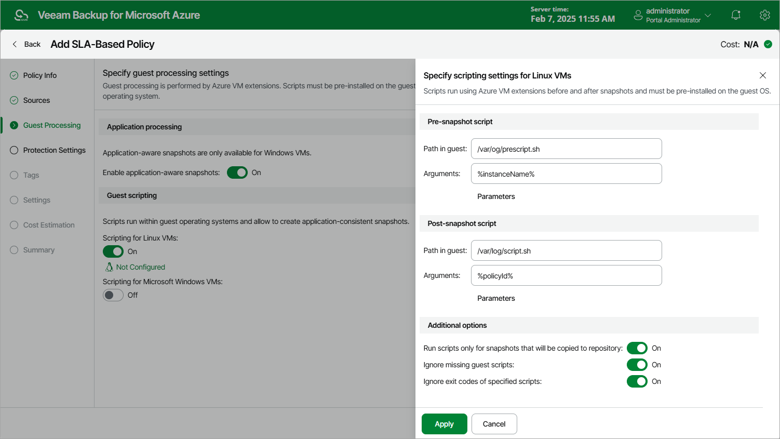Click the Veeam cloud logo icon
780x439 pixels.
pos(21,15)
